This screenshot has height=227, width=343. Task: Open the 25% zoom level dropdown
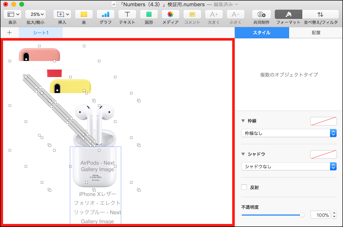(x=36, y=14)
